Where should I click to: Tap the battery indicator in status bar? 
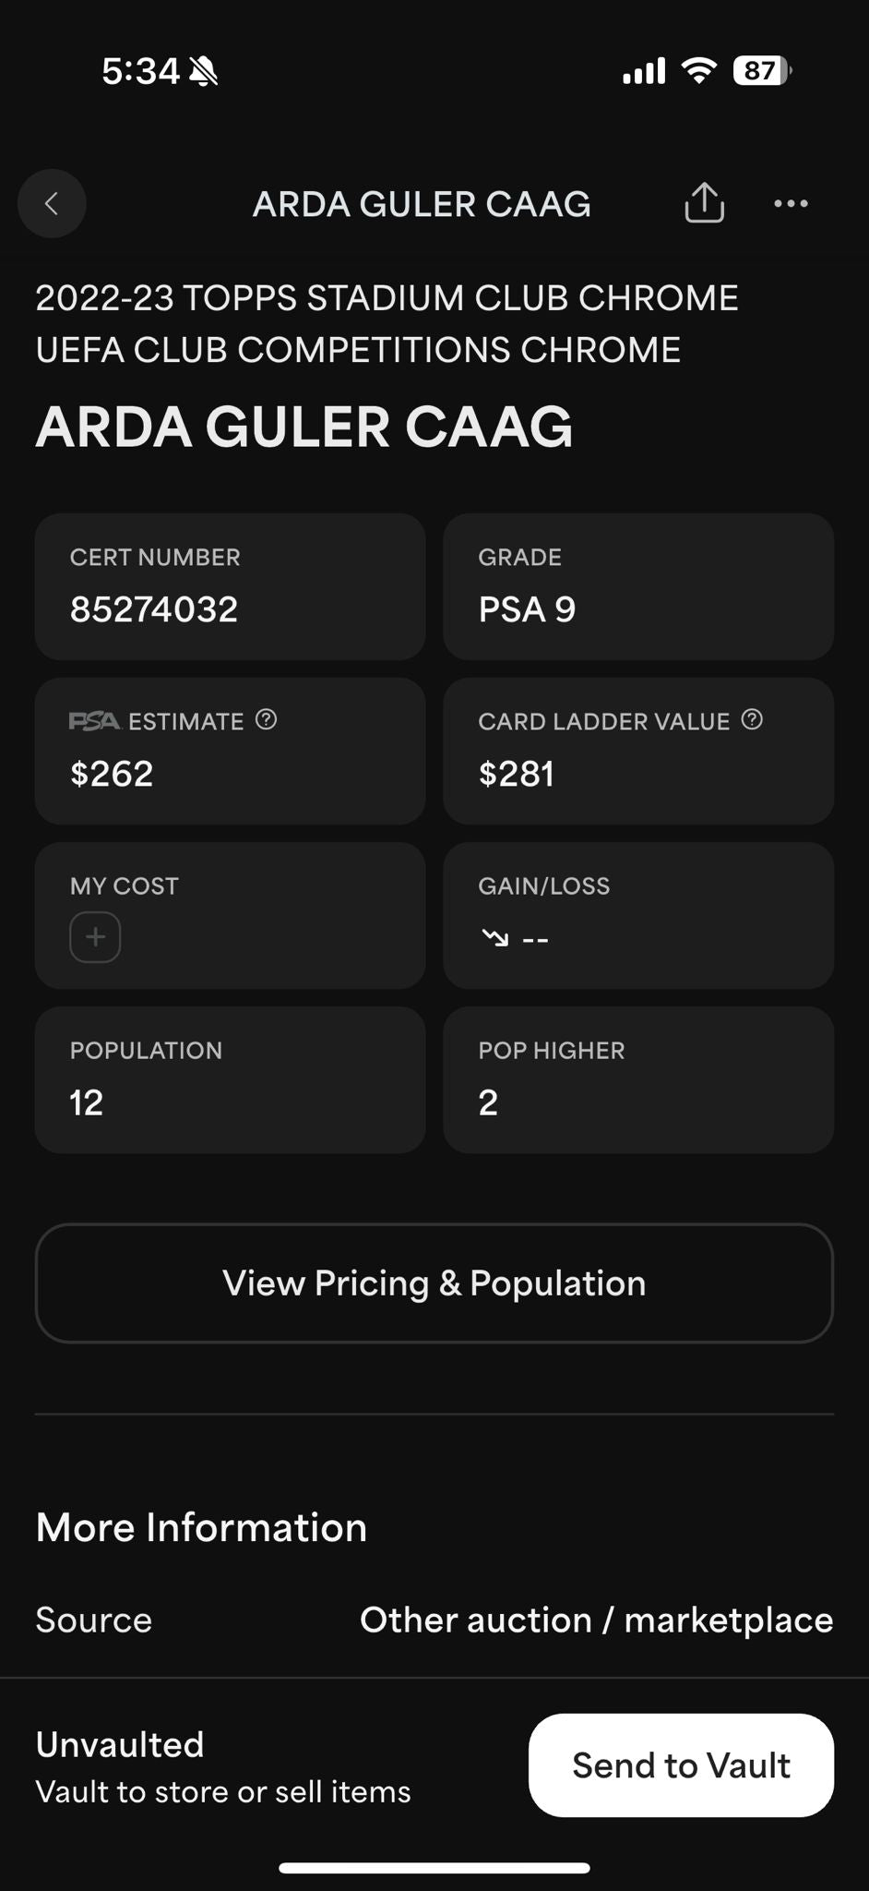tap(762, 71)
